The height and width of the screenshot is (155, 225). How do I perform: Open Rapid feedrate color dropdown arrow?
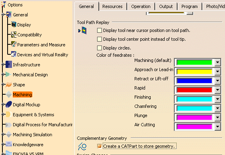click(218, 90)
